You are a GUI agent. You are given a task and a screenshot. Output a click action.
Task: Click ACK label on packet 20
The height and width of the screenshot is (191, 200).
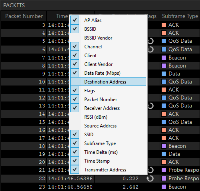[x=174, y=162]
